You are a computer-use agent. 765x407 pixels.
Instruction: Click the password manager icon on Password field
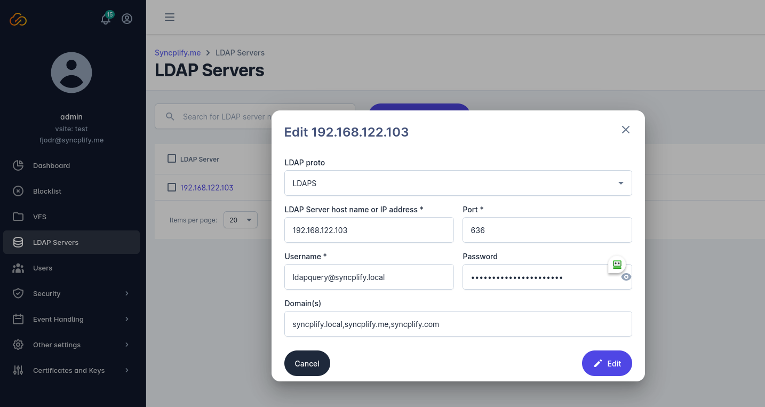(617, 265)
